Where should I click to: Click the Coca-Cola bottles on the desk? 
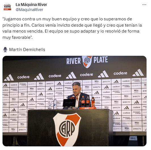85,102
